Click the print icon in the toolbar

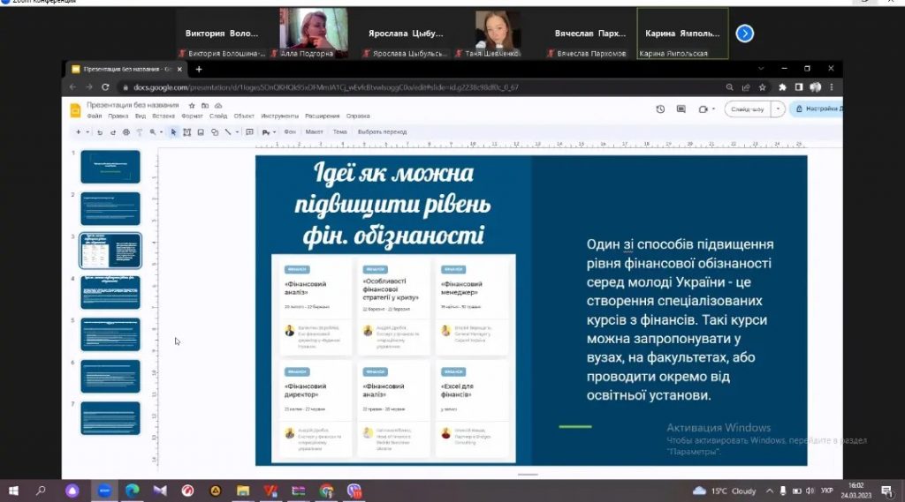tap(125, 132)
